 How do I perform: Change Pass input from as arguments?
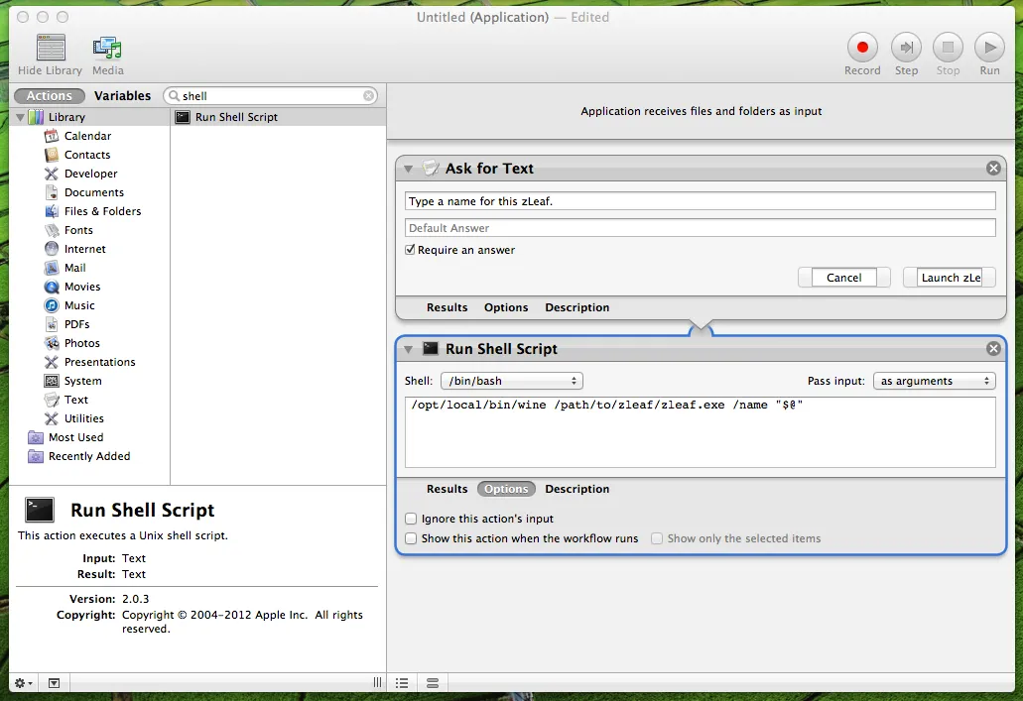(934, 380)
